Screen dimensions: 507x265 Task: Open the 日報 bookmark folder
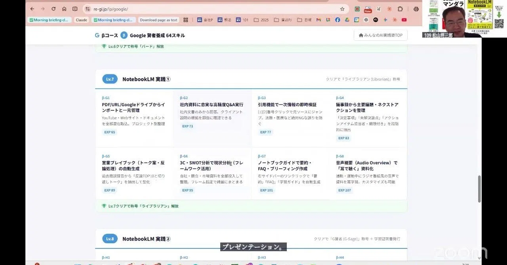(x=304, y=20)
